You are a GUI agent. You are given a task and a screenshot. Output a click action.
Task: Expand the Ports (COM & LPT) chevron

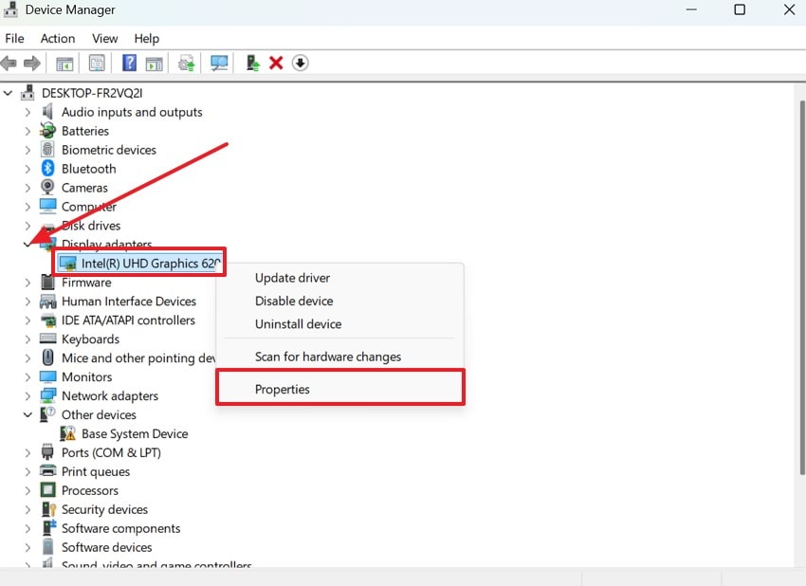(x=27, y=452)
